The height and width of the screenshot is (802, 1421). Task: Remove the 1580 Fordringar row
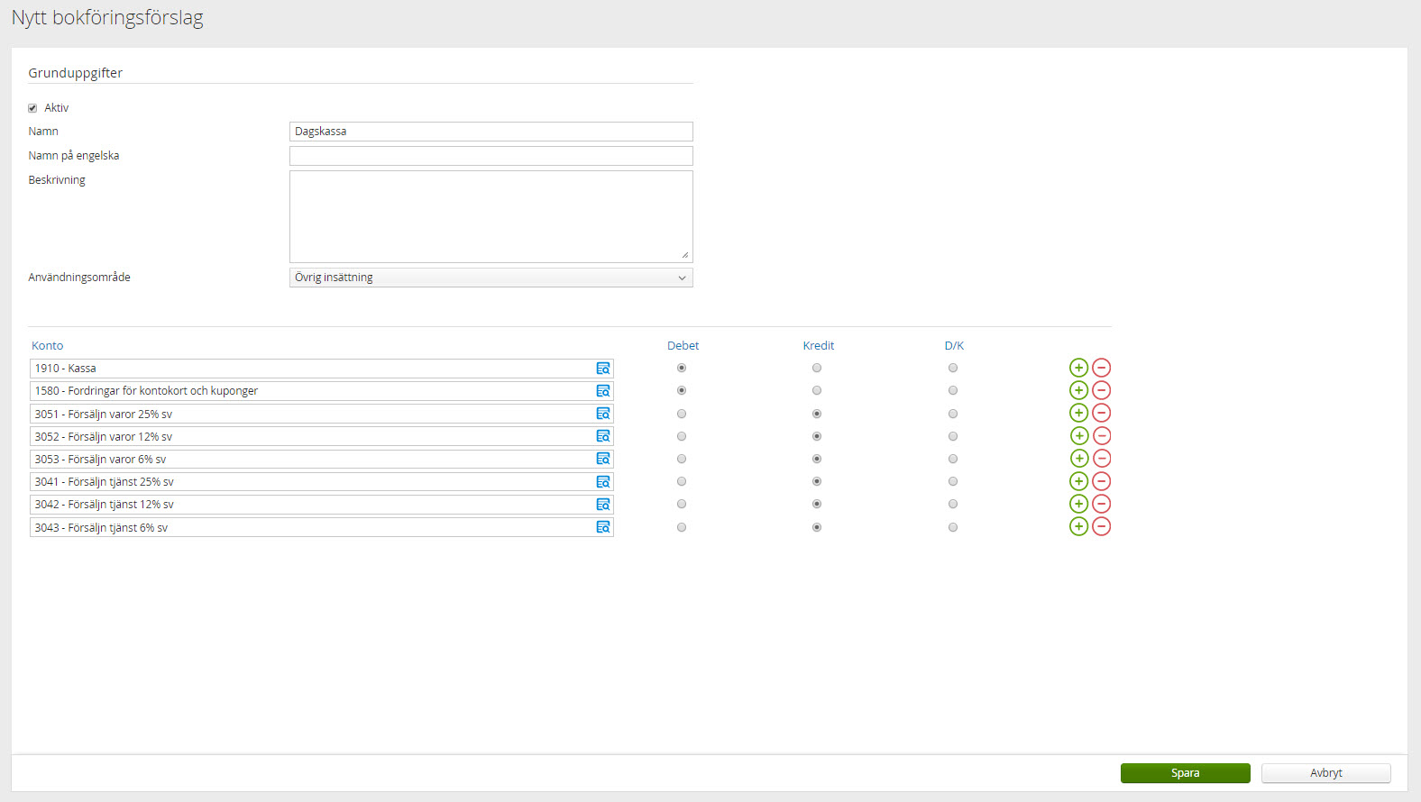[1101, 390]
